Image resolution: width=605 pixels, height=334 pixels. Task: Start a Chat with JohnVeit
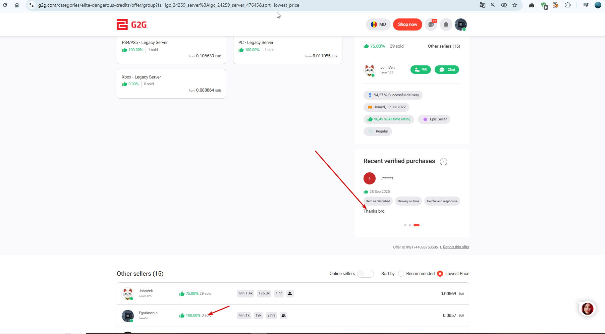point(447,69)
